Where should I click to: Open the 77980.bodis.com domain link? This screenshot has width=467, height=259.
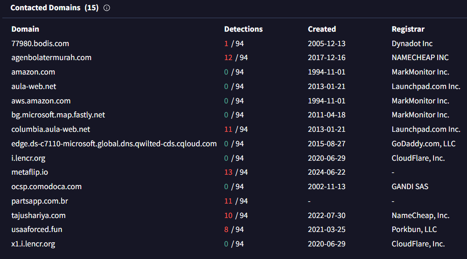40,43
